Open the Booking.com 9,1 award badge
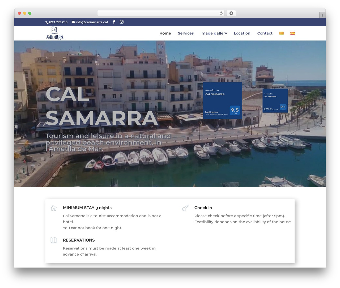Image resolution: width=340 pixels, height=288 pixels. point(275,100)
